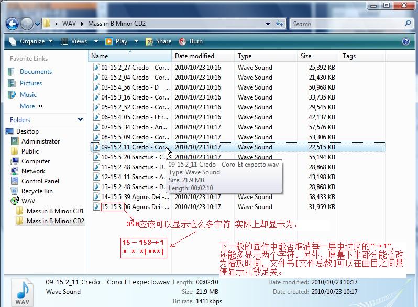Viewport: 418px width, 307px height.
Task: Click audio icon of 10-15 5_20 Sanctus file
Action: point(96,157)
